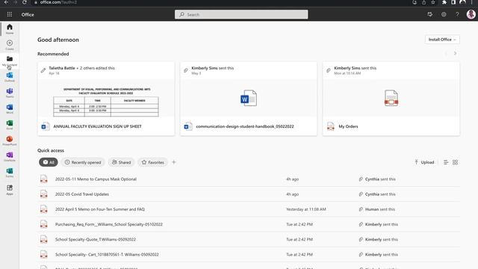The height and width of the screenshot is (269, 478).
Task: Launch Outlook from the sidebar
Action: [10, 76]
